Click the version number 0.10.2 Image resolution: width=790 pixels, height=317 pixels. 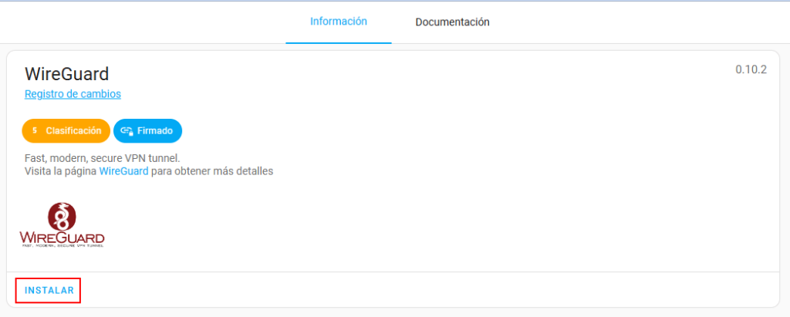[x=751, y=70]
